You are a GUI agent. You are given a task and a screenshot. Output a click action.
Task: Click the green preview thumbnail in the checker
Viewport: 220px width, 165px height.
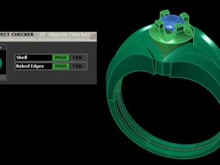[x=1, y=63]
